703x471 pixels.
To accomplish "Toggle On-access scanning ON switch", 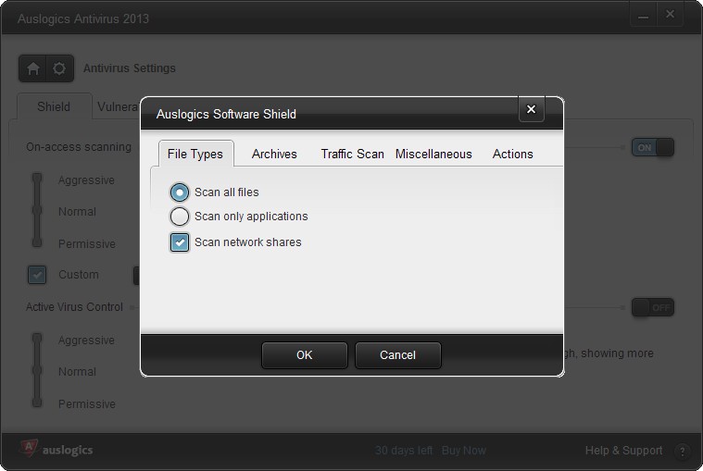I will click(653, 147).
